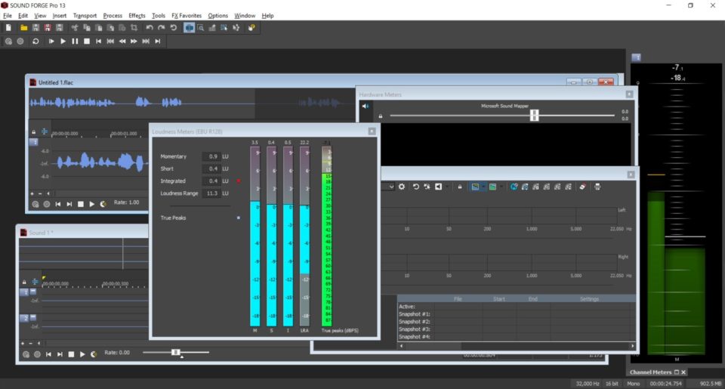The width and height of the screenshot is (725, 389).
Task: Toggle the lock icon in Untitled 1.flac window
Action: click(33, 132)
